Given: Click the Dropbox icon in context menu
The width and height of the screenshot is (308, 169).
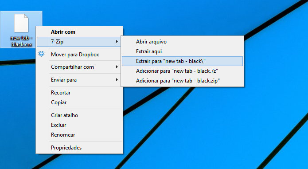Looking at the screenshot, I should coord(42,54).
